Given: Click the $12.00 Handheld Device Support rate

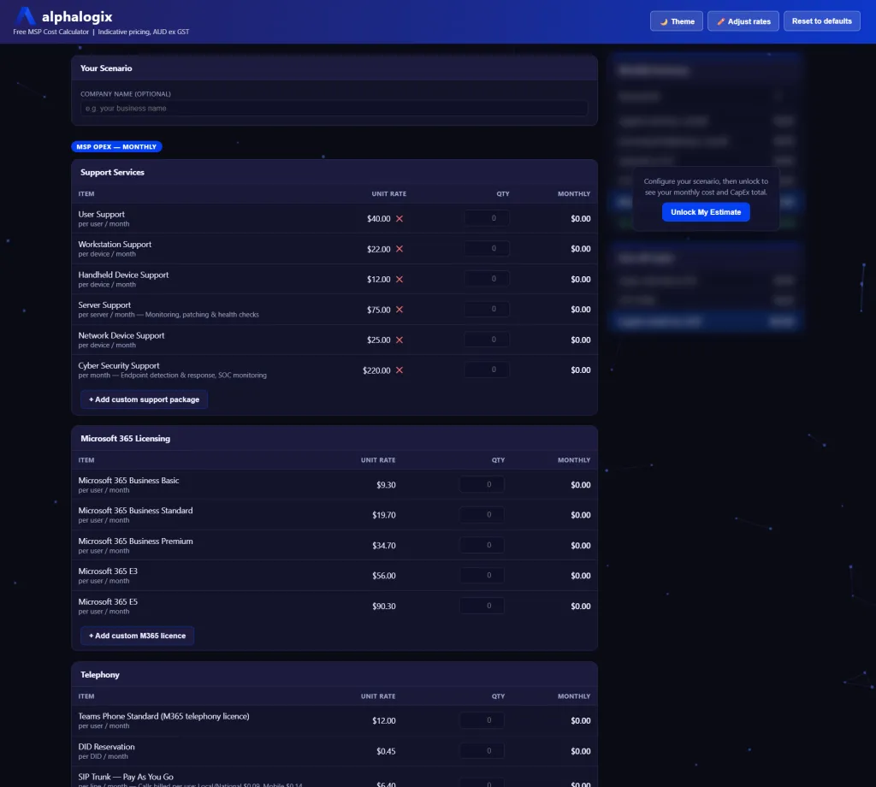Looking at the screenshot, I should (379, 279).
